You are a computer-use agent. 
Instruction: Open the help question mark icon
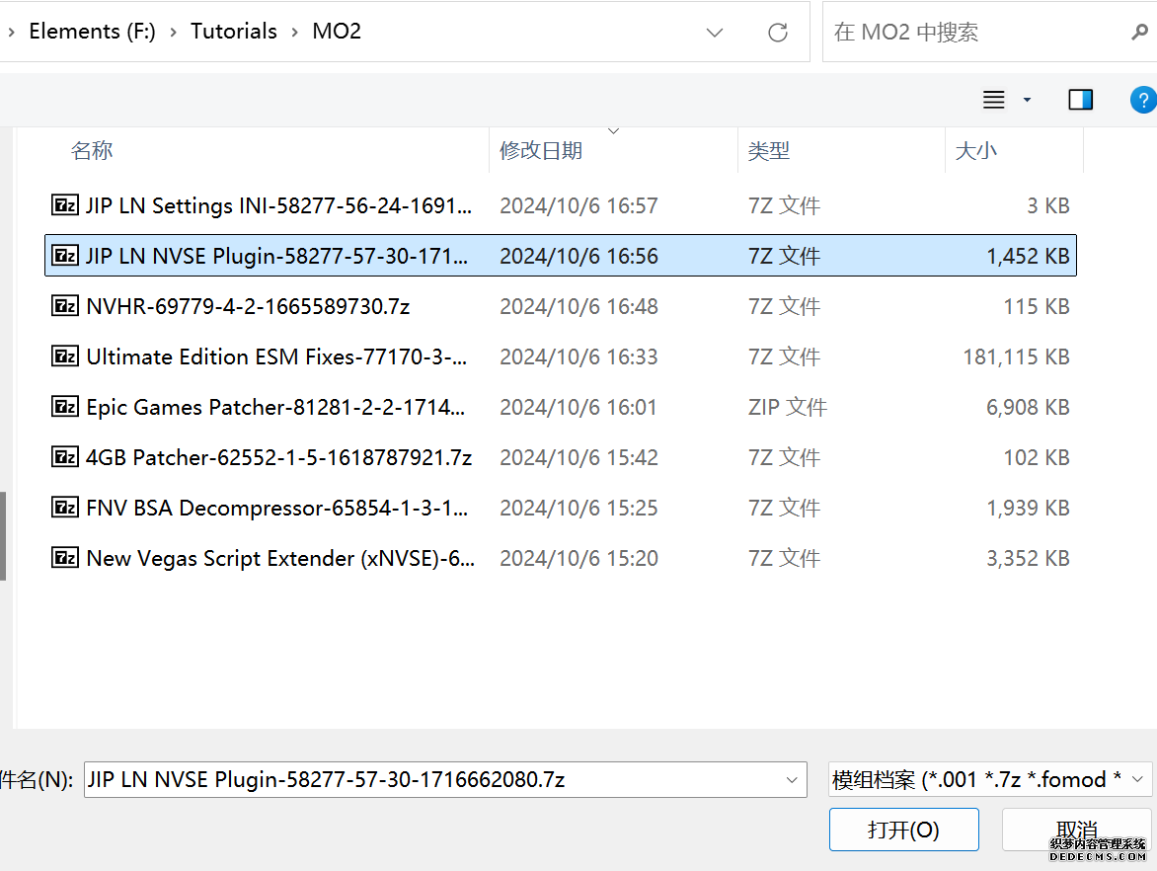pyautogui.click(x=1142, y=100)
